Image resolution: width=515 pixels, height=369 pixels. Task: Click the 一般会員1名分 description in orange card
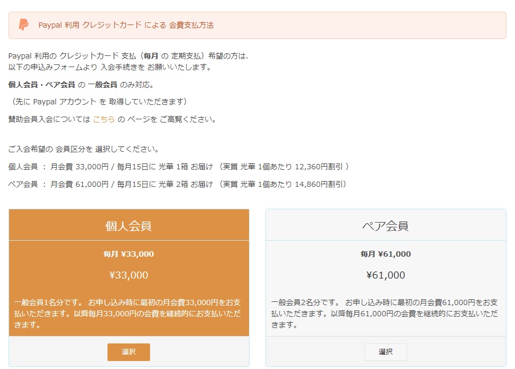pyautogui.click(x=129, y=313)
